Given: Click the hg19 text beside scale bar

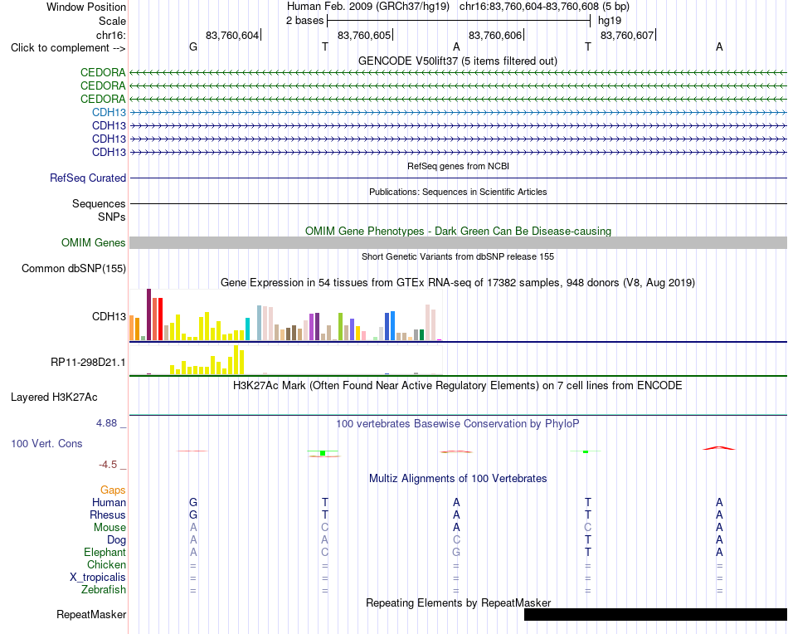Looking at the screenshot, I should pos(610,21).
